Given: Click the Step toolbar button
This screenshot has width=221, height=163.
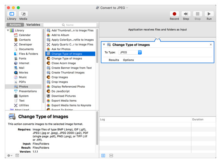Looking at the screenshot, I should point(186,14).
